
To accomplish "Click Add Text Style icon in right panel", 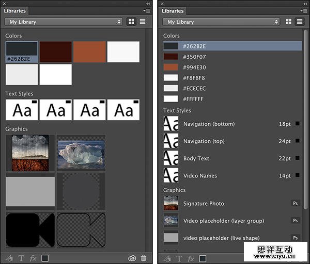I will click(x=179, y=258).
